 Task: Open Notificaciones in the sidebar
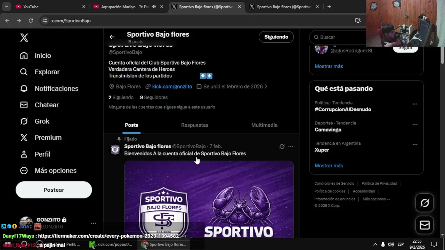point(49,89)
